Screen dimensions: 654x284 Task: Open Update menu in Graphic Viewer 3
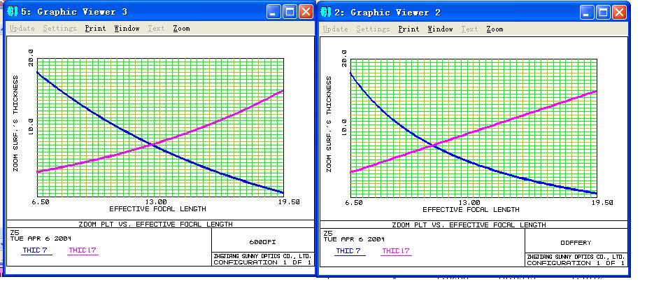pyautogui.click(x=22, y=29)
